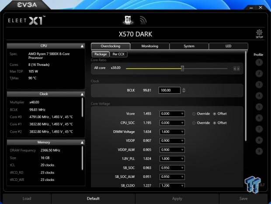
Task: Collapse the Memory info panel
Action: pyautogui.click(x=82, y=142)
